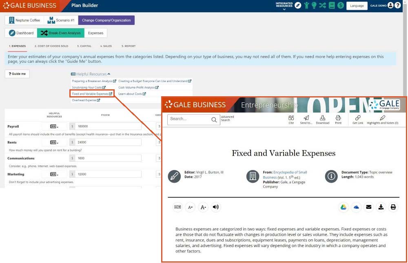
Task: Open the Encyclopedia of Small Business link
Action: pyautogui.click(x=285, y=175)
